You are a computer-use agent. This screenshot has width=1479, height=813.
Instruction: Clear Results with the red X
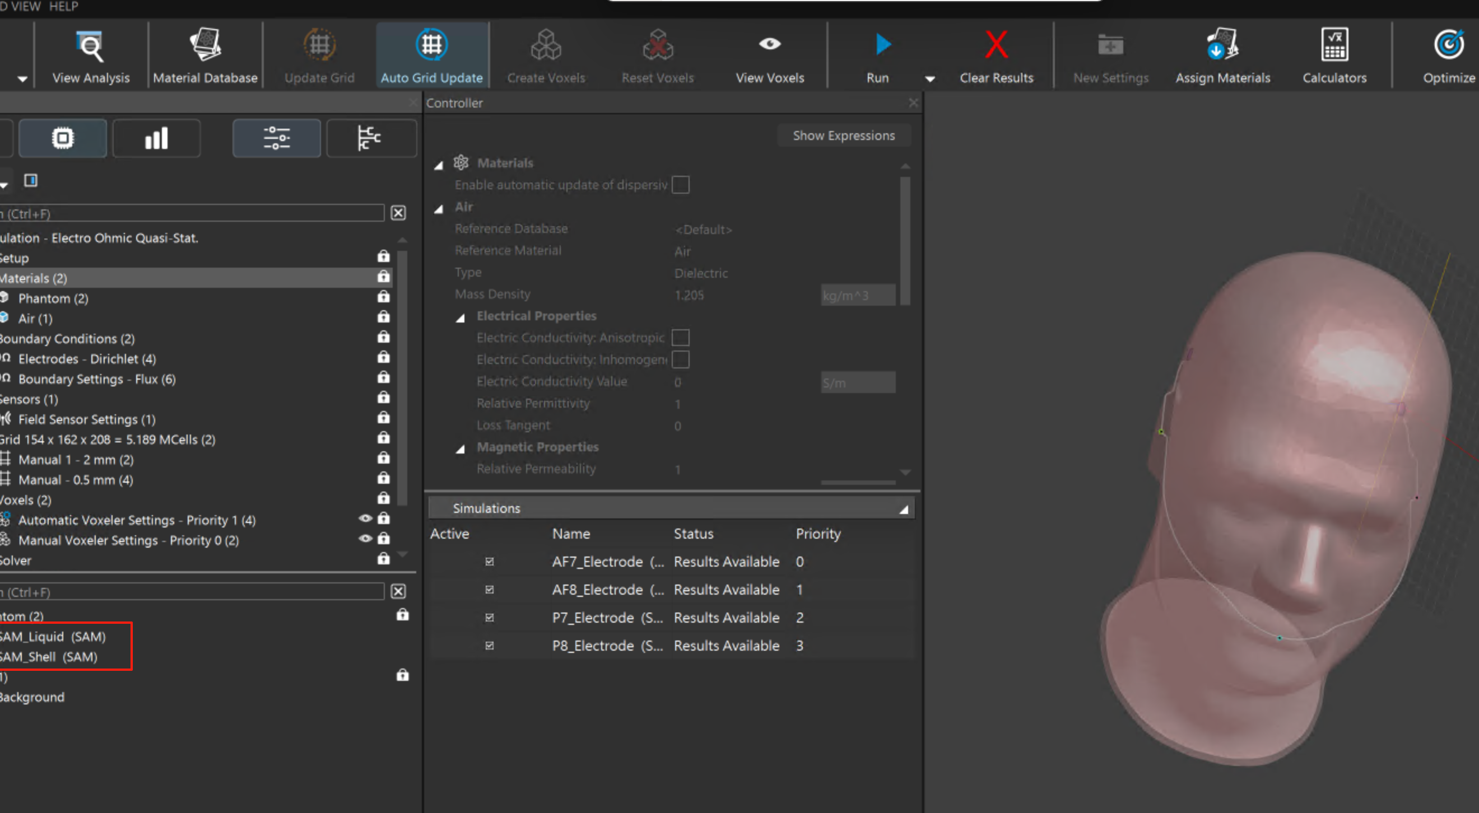996,45
